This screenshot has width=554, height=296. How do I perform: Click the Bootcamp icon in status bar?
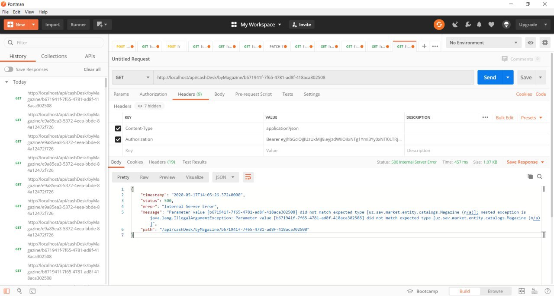tap(410, 291)
